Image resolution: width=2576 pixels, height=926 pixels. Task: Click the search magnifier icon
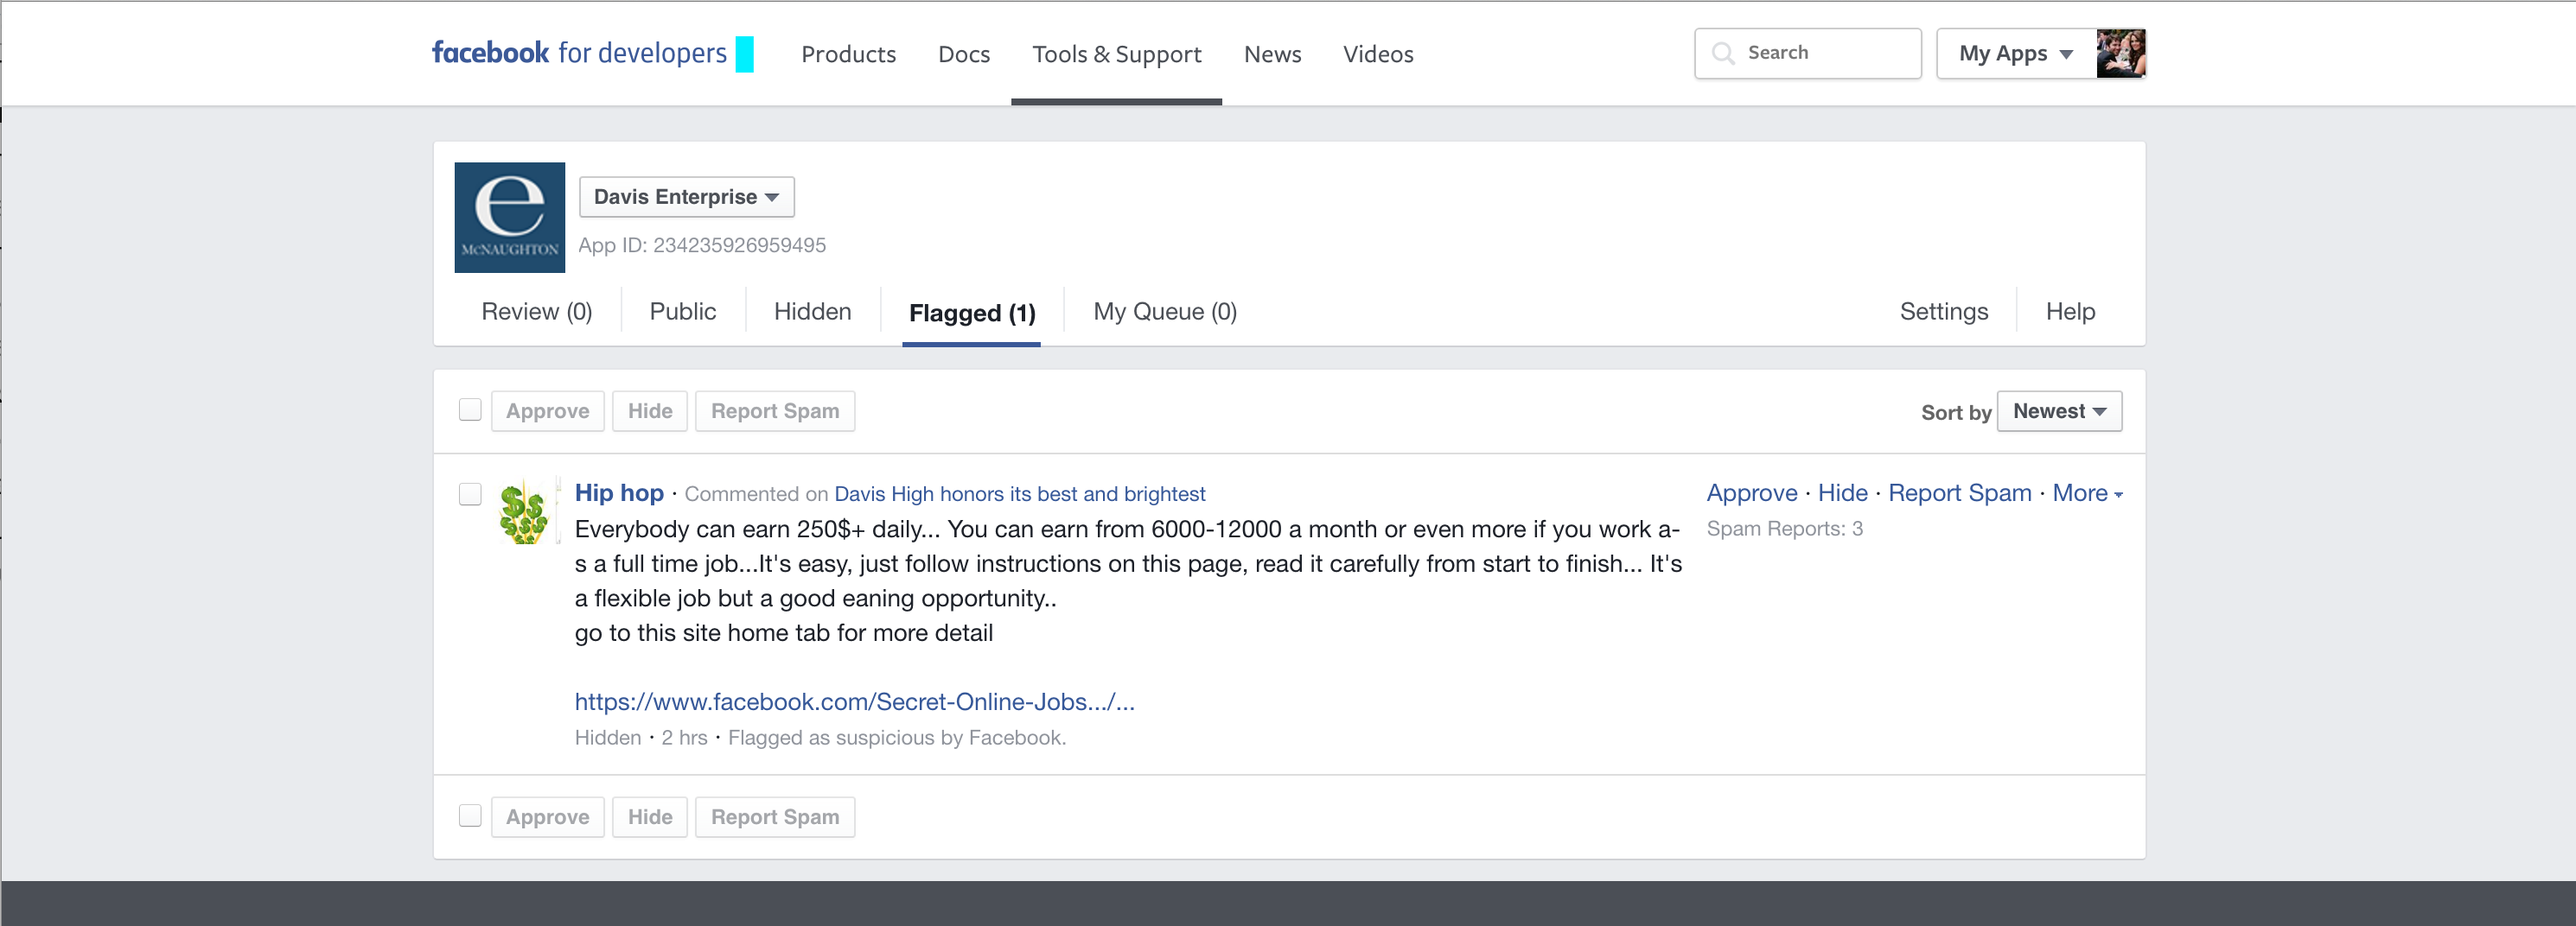click(1723, 54)
